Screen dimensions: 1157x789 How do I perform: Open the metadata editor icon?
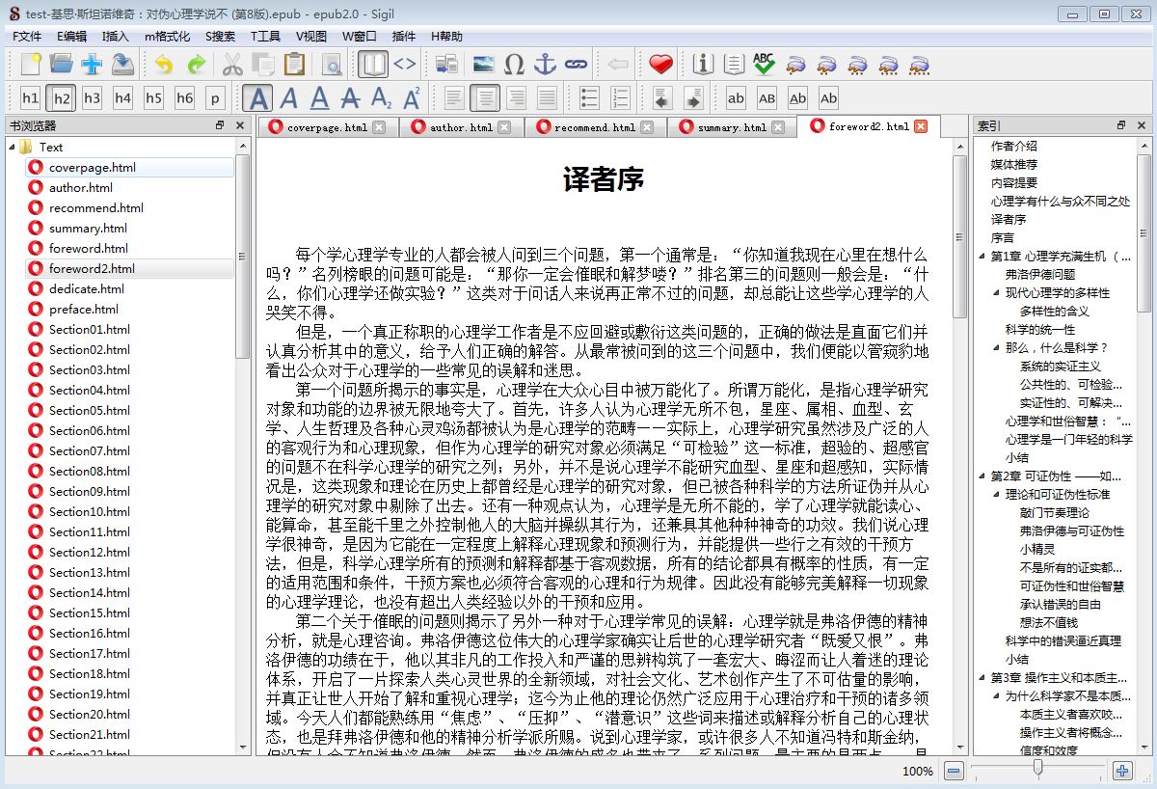pos(703,64)
